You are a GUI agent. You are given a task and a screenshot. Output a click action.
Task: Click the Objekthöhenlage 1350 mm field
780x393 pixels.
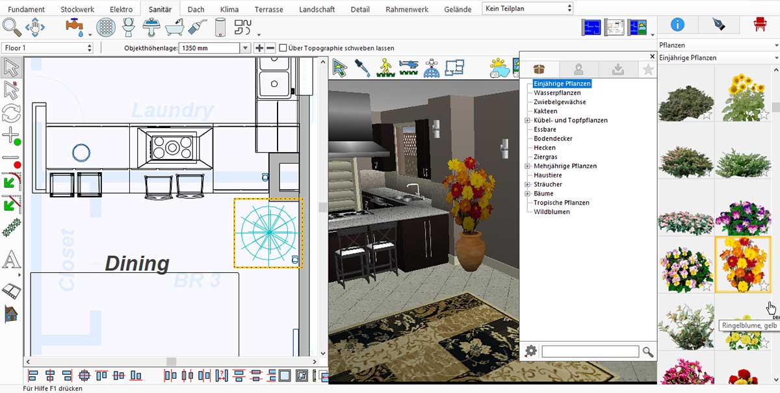coord(210,48)
